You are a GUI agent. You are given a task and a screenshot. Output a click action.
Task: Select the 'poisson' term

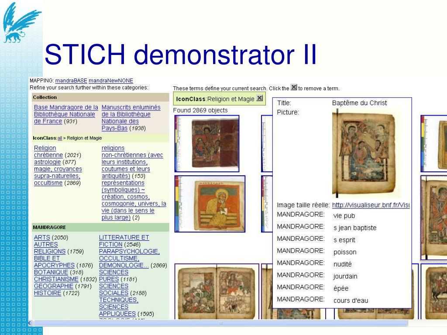pyautogui.click(x=345, y=252)
